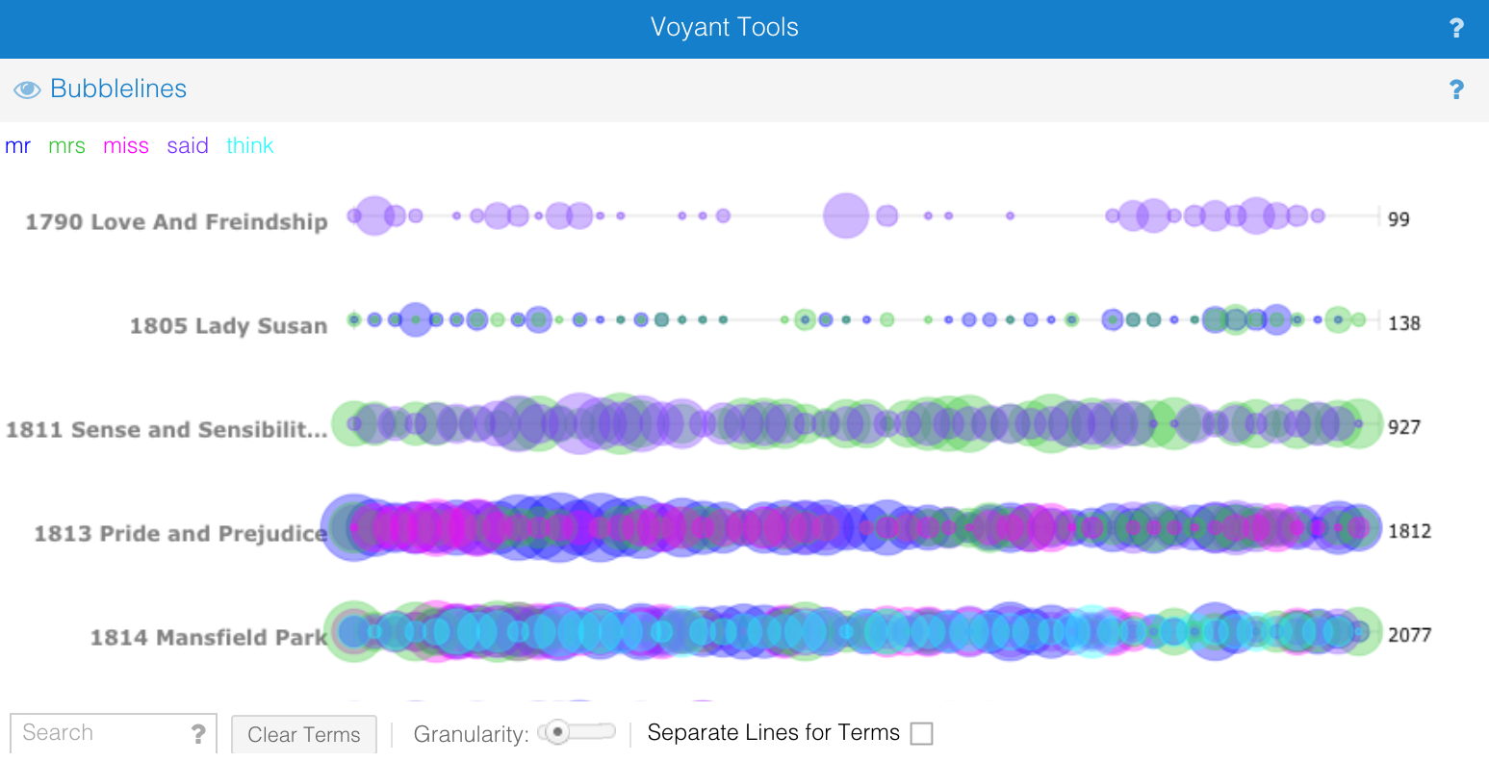Toggle the 'said' term in legend

click(x=188, y=146)
